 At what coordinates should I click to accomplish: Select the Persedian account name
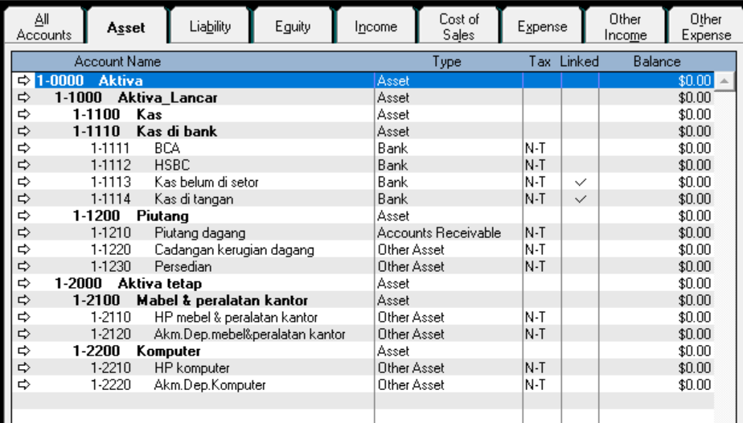[183, 266]
